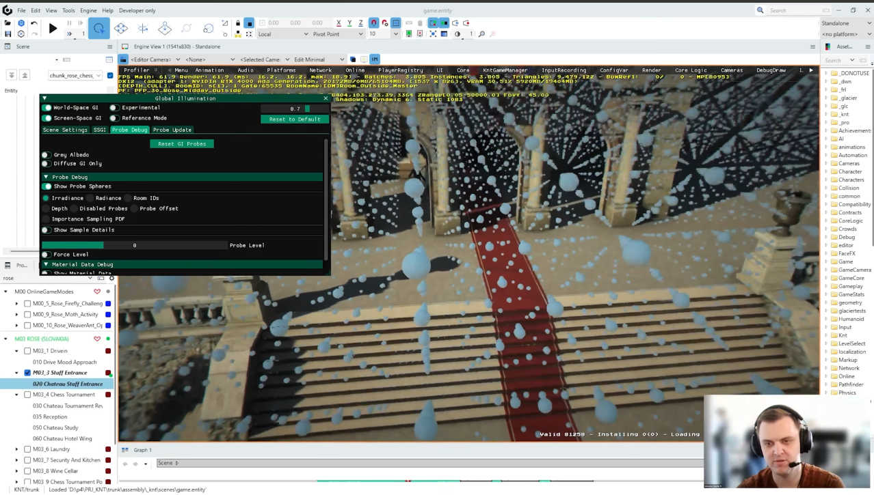Open the Editor Camera dropdown
The height and width of the screenshot is (495, 874).
tap(155, 59)
